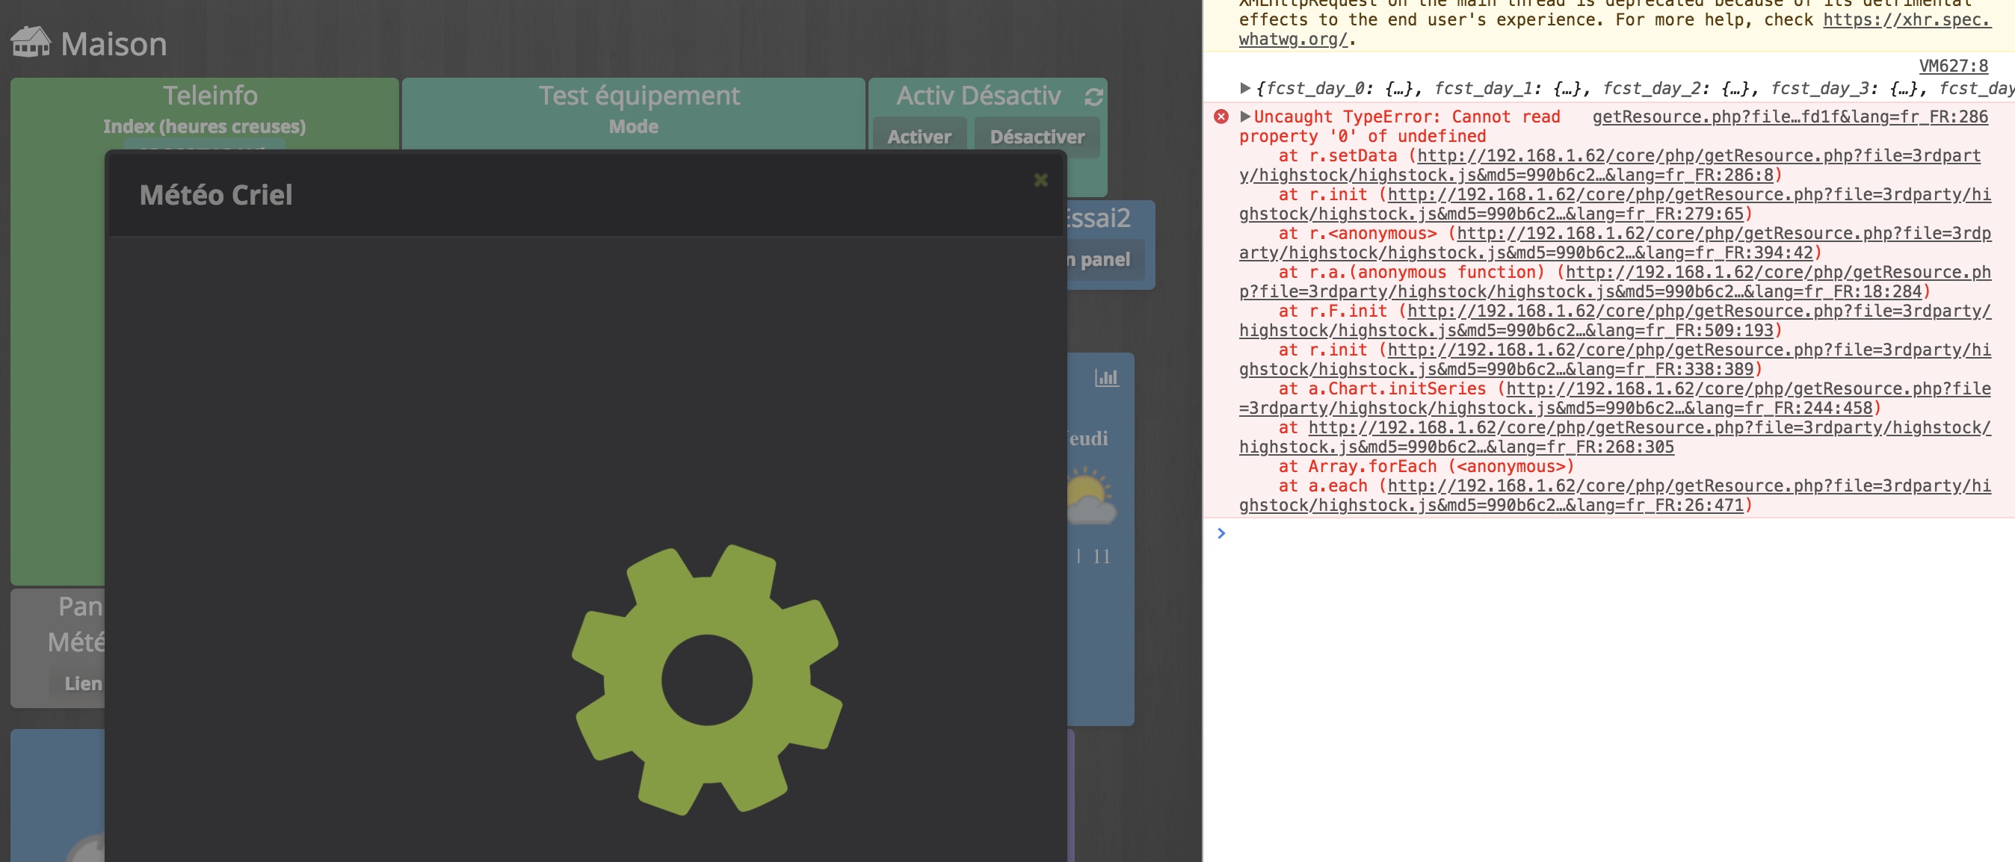Expand the Uncaught TypeError stack trace
This screenshot has width=2015, height=862.
pyautogui.click(x=1244, y=117)
